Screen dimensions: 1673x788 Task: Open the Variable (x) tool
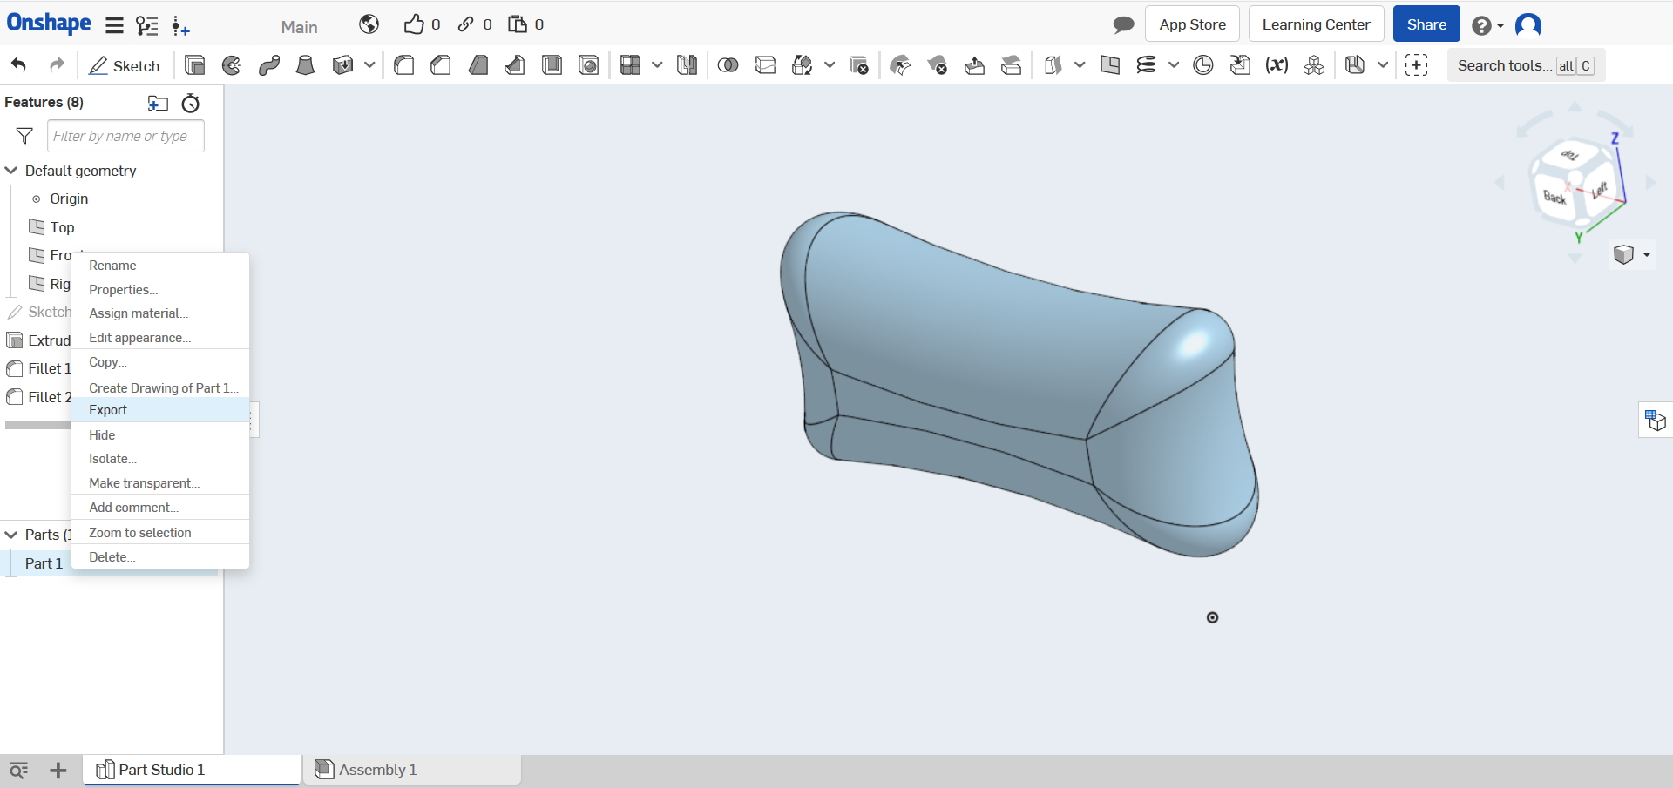tap(1277, 66)
